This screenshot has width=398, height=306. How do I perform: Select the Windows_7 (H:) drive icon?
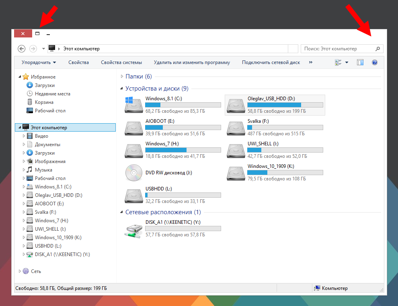(x=133, y=151)
